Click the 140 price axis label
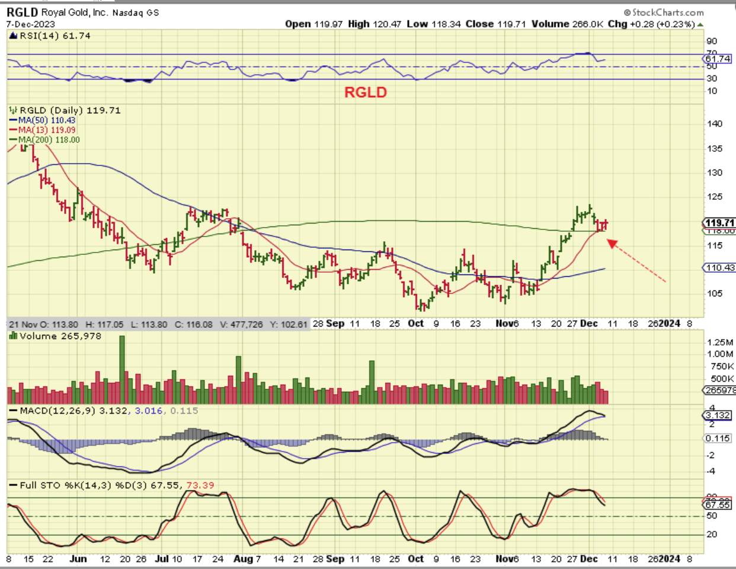 coord(715,124)
